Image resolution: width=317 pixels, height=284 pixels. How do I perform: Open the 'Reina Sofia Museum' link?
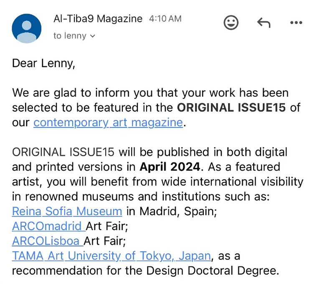coord(67,211)
